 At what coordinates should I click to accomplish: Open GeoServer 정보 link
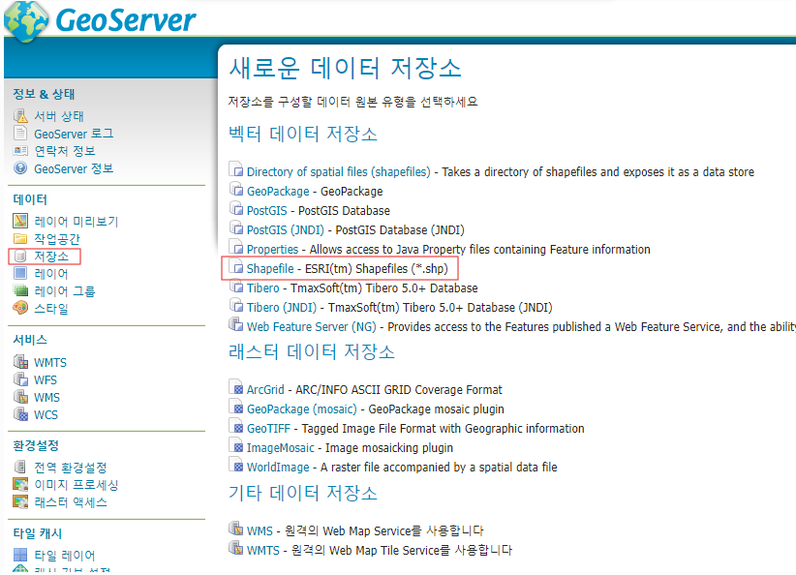pos(74,168)
